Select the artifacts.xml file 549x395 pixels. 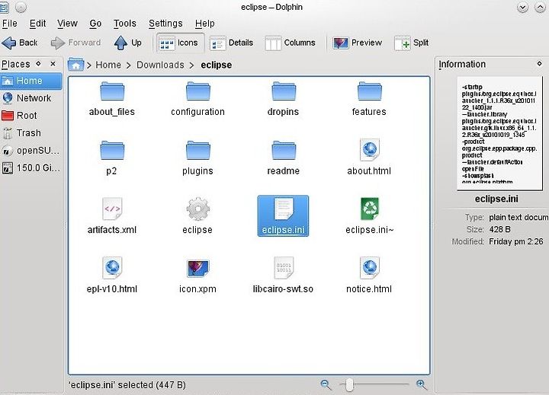coord(111,217)
